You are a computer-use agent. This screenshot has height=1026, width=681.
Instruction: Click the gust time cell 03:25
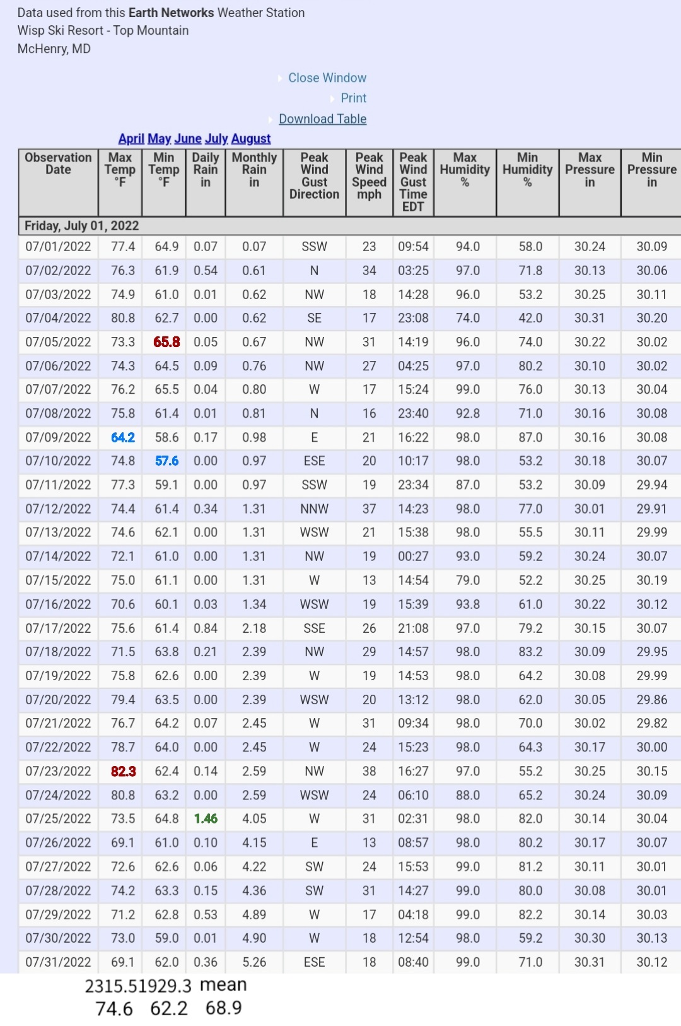tap(413, 271)
